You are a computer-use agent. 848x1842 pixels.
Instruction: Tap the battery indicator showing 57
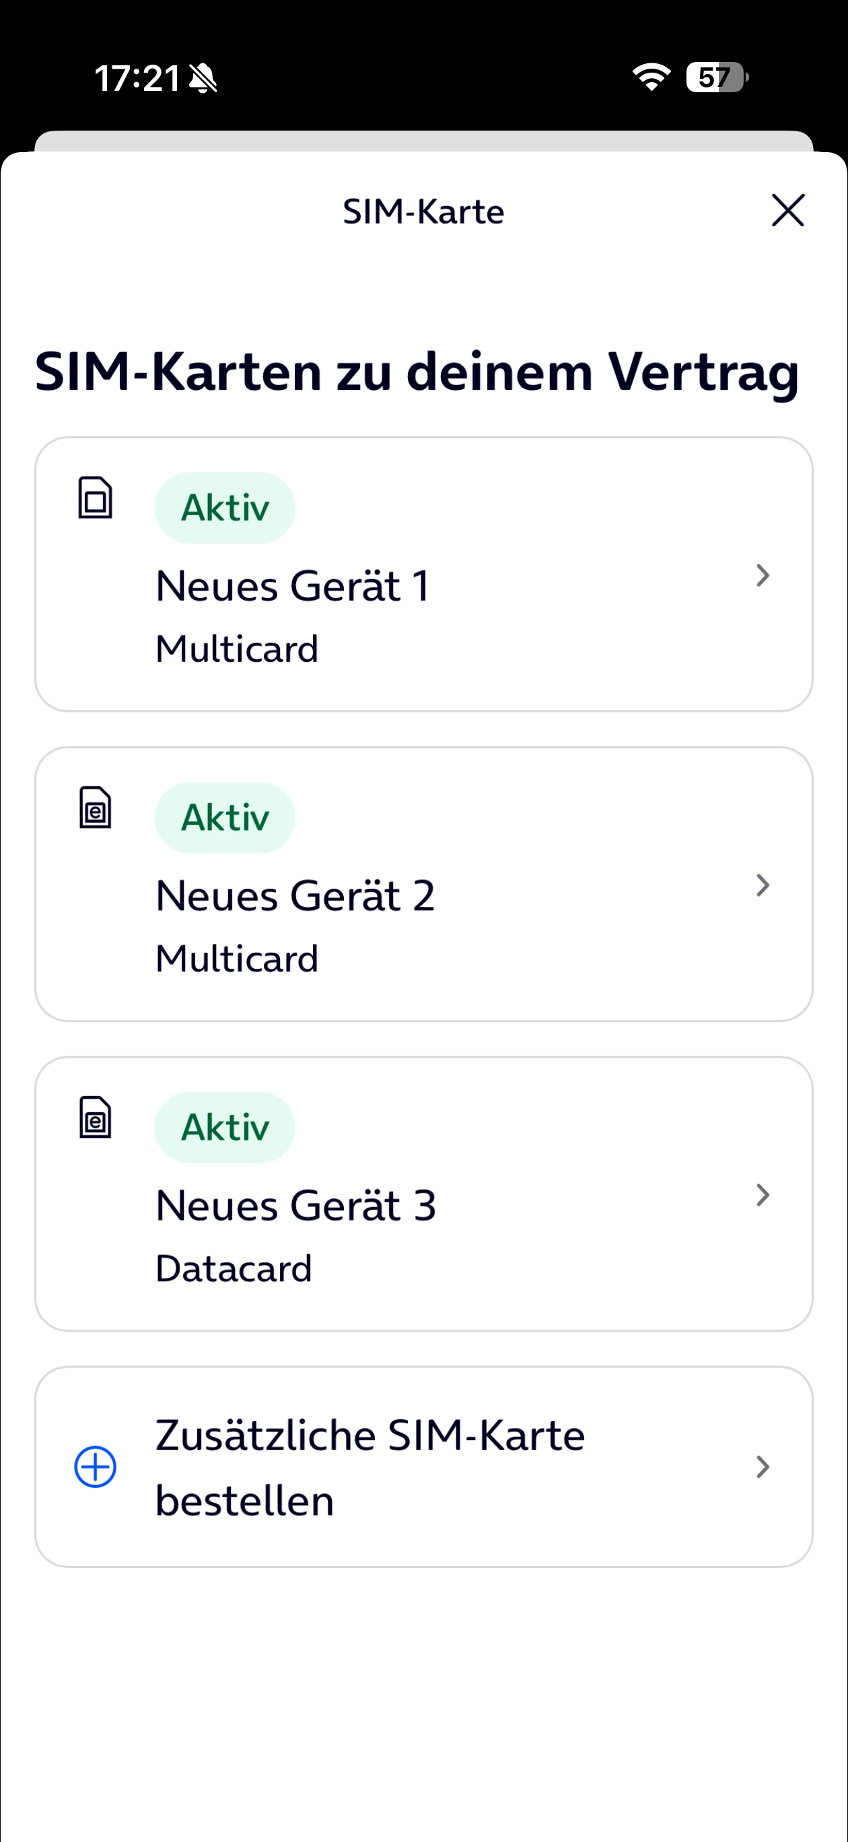point(717,77)
